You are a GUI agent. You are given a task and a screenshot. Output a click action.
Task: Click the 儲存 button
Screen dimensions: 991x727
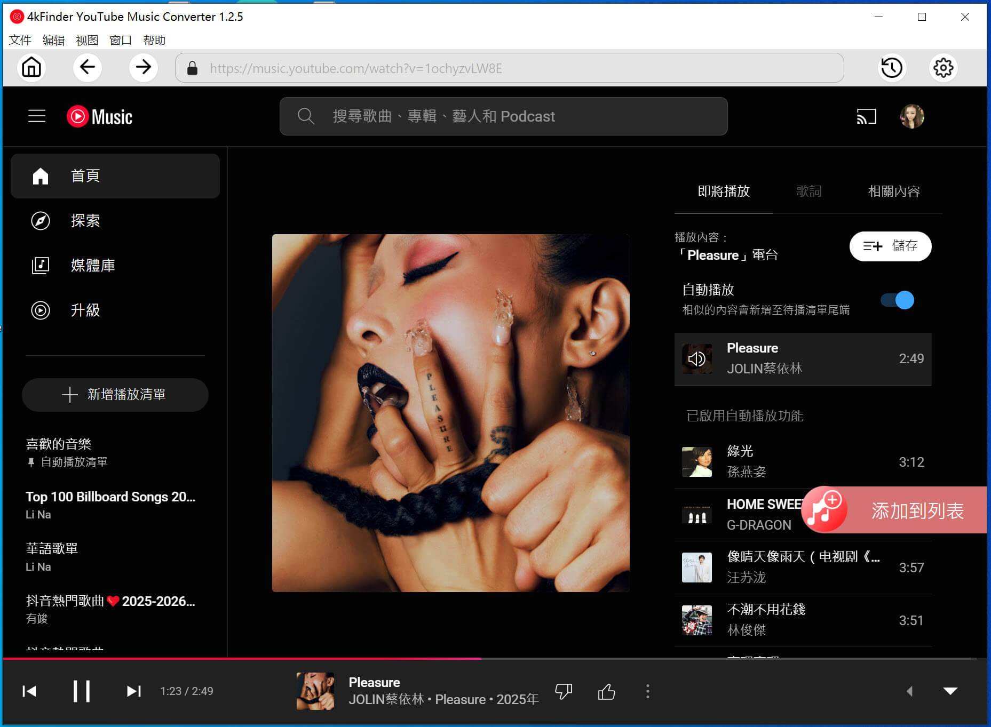click(x=890, y=246)
